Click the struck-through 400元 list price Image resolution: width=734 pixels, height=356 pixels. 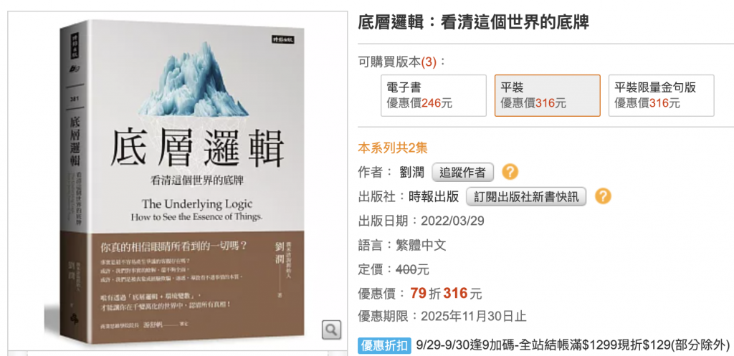tap(412, 269)
